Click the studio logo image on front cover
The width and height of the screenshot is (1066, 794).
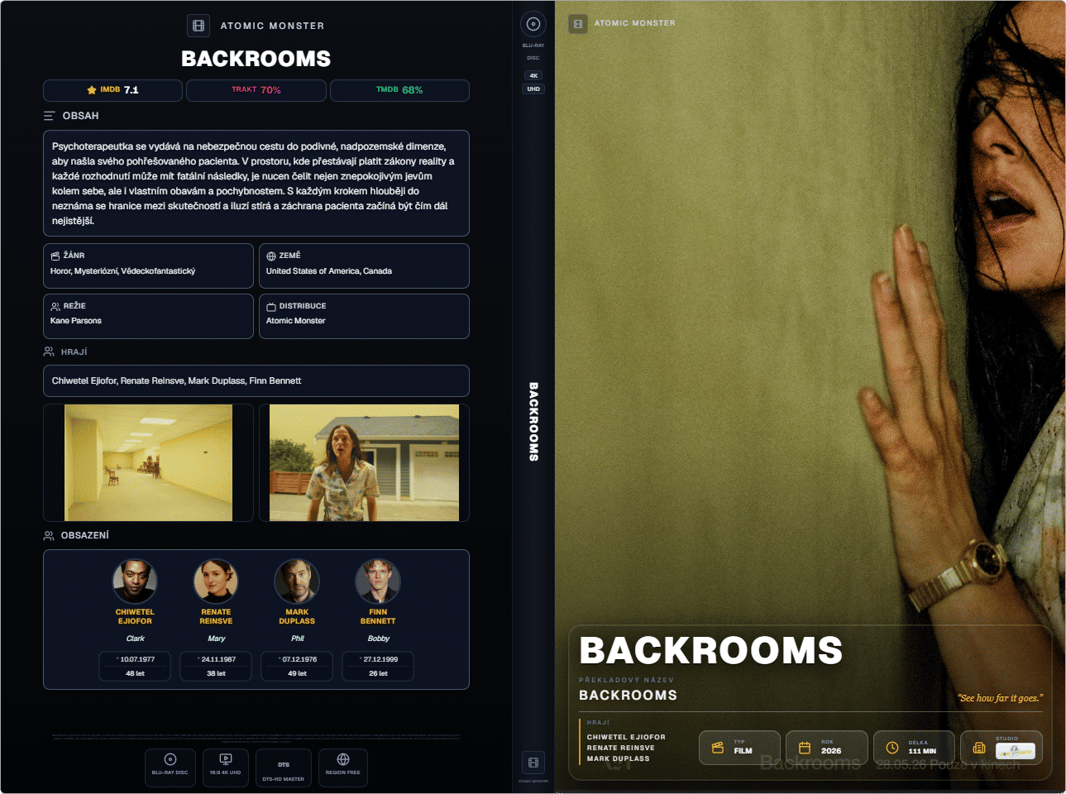(x=1015, y=752)
